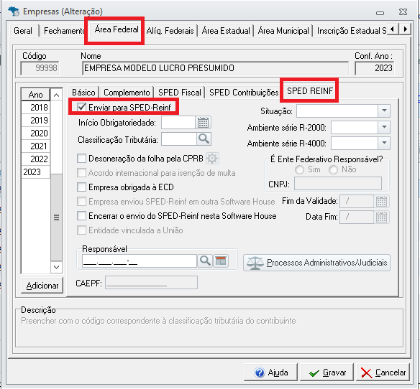Image resolution: width=420 pixels, height=389 pixels.
Task: Click the year list vertical scrollbar thumb
Action: pyautogui.click(x=56, y=217)
